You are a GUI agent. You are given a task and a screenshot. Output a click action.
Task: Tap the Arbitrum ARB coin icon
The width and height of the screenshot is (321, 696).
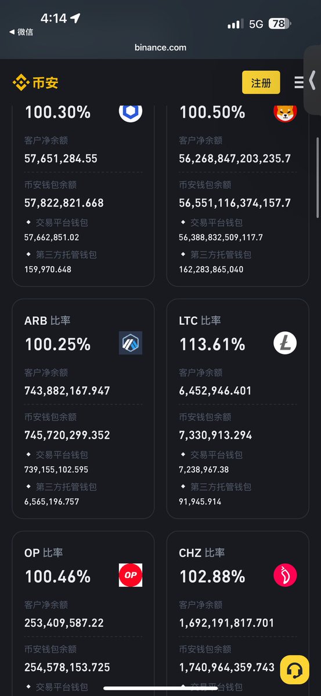click(x=131, y=343)
